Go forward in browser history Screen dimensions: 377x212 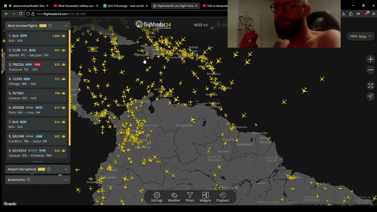(x=14, y=14)
